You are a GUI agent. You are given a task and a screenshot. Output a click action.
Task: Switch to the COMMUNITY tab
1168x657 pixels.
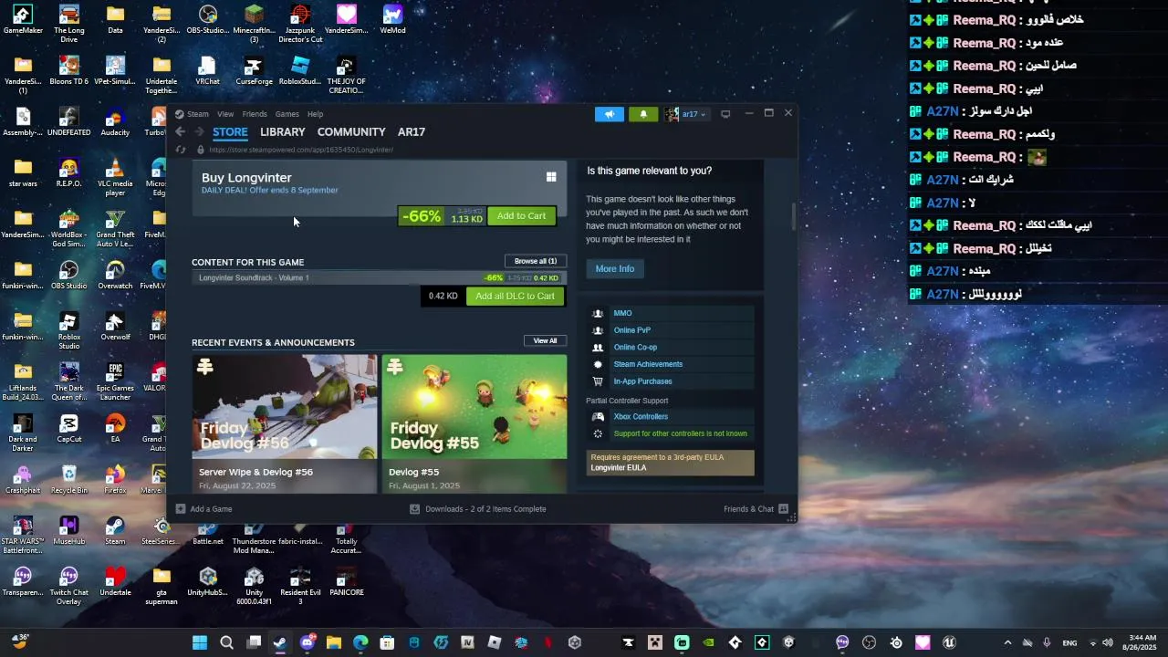pyautogui.click(x=351, y=132)
